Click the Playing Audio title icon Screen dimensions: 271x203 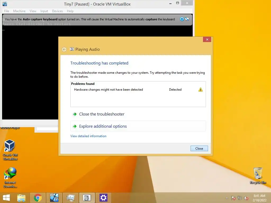(72, 49)
